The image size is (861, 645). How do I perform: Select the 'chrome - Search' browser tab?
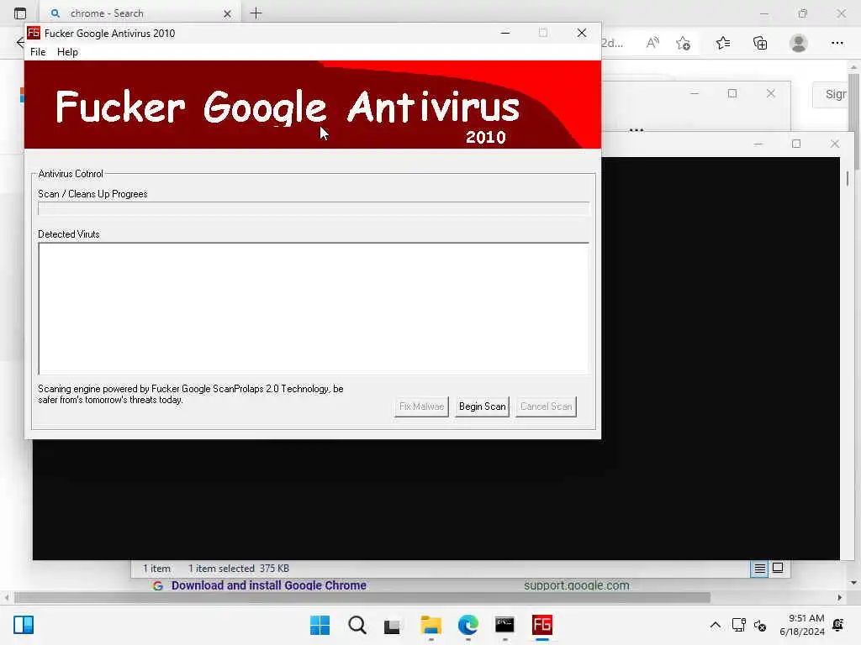[x=140, y=13]
